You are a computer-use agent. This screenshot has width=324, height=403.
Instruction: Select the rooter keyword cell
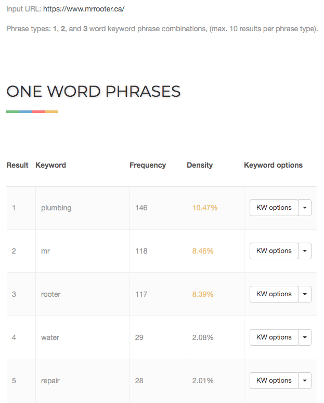click(x=83, y=294)
